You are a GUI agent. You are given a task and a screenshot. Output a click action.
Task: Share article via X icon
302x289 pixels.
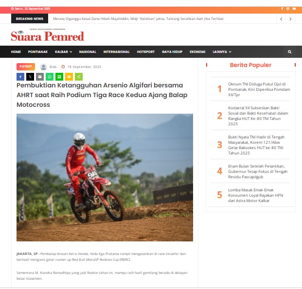[x=30, y=77]
